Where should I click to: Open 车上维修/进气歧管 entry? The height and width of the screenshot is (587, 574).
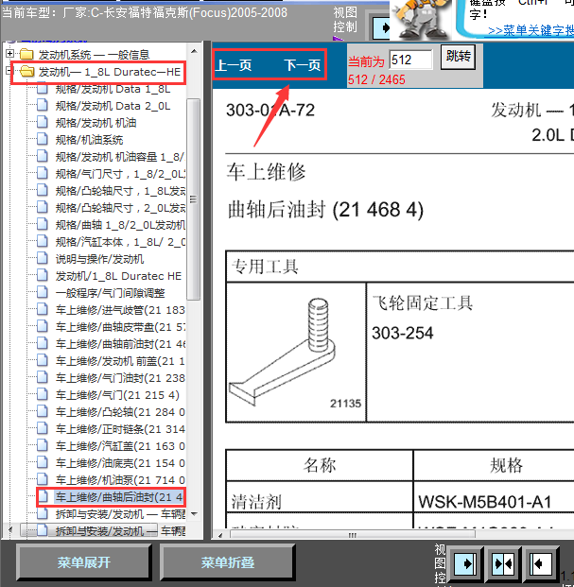click(x=120, y=310)
